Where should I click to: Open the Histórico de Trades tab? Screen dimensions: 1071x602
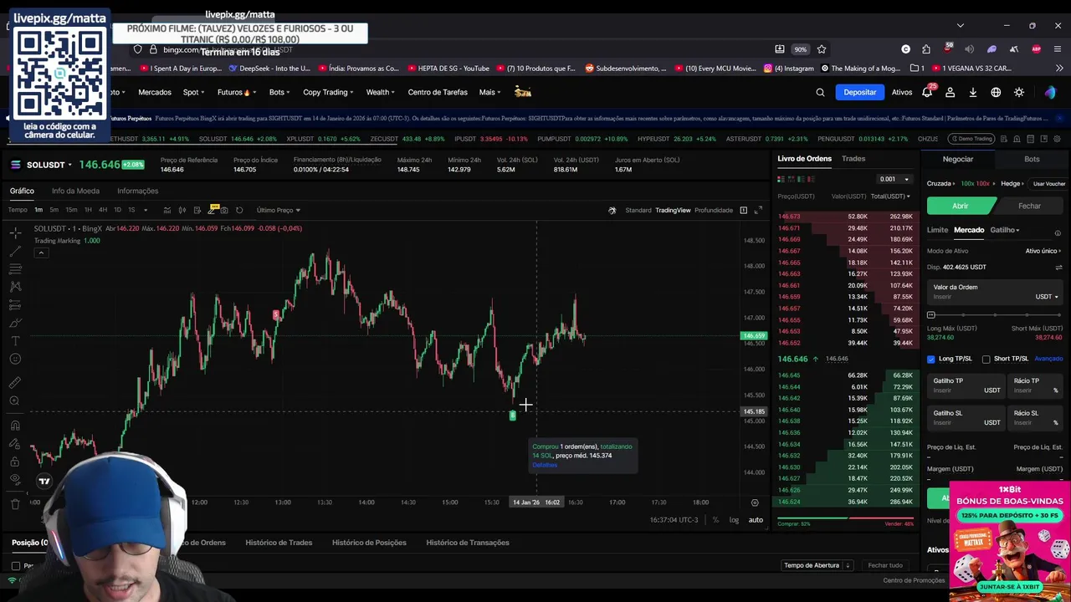[279, 543]
